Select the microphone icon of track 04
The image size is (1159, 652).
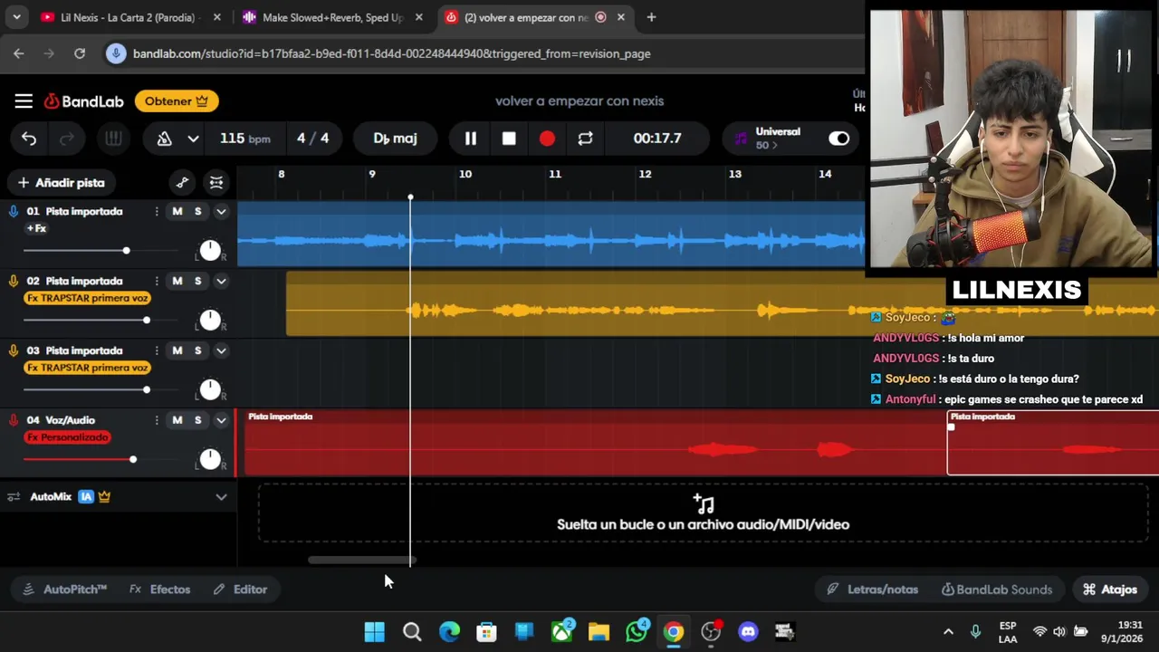14,420
